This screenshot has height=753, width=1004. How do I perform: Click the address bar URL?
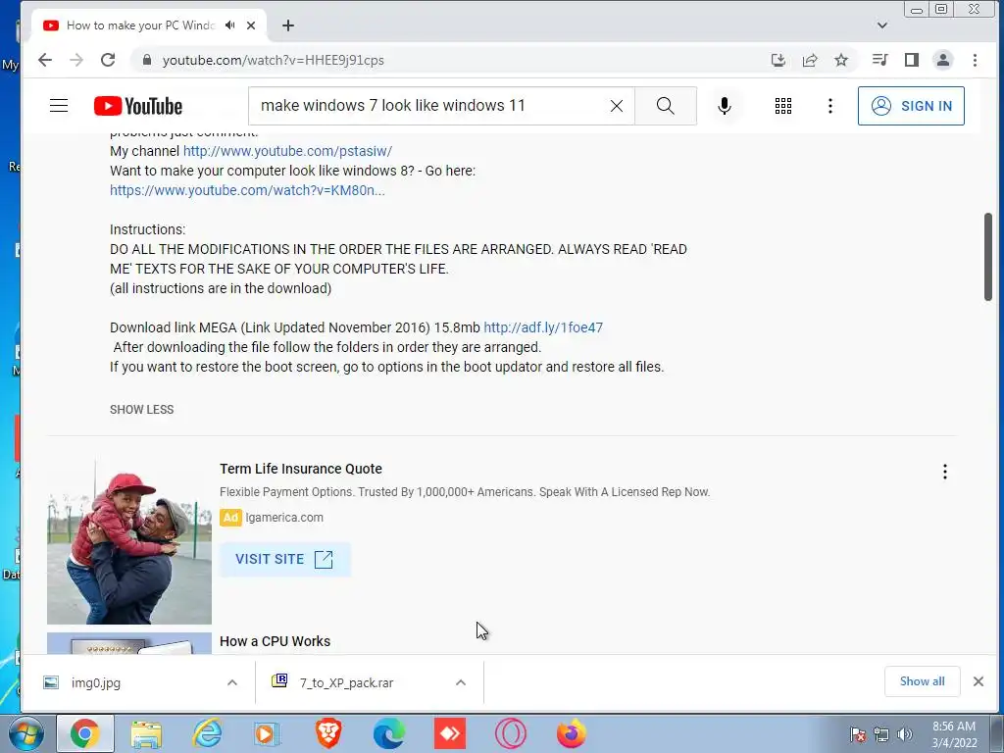click(274, 60)
